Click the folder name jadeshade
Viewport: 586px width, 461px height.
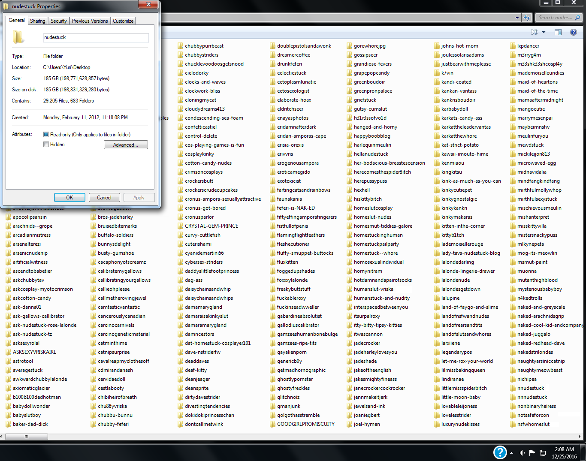[x=365, y=361]
